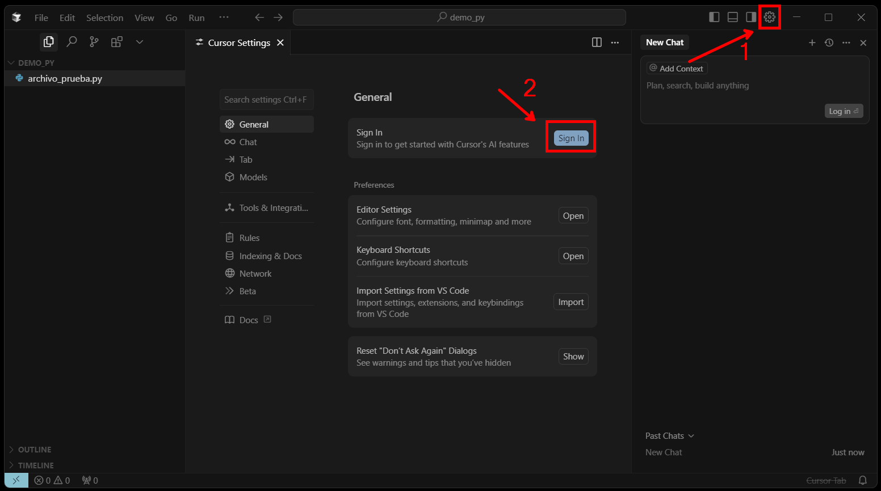Open the Search view magnifier icon
Image resolution: width=881 pixels, height=491 pixels.
tap(72, 41)
